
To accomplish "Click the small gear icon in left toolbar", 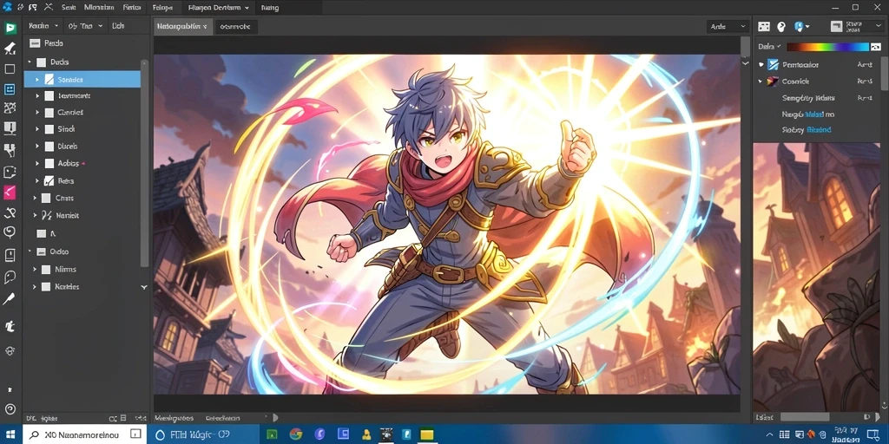I will [10, 351].
